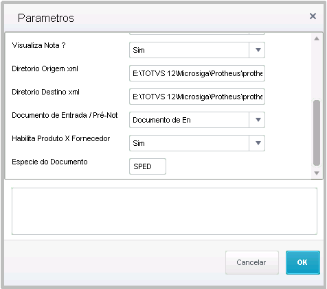
Task: Click the 'Documento de En' combo box text
Action: tap(161, 120)
